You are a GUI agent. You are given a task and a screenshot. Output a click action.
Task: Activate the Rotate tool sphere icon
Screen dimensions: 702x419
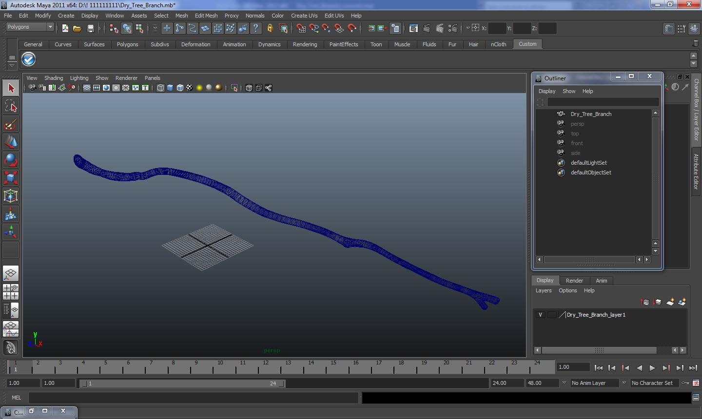pyautogui.click(x=11, y=160)
